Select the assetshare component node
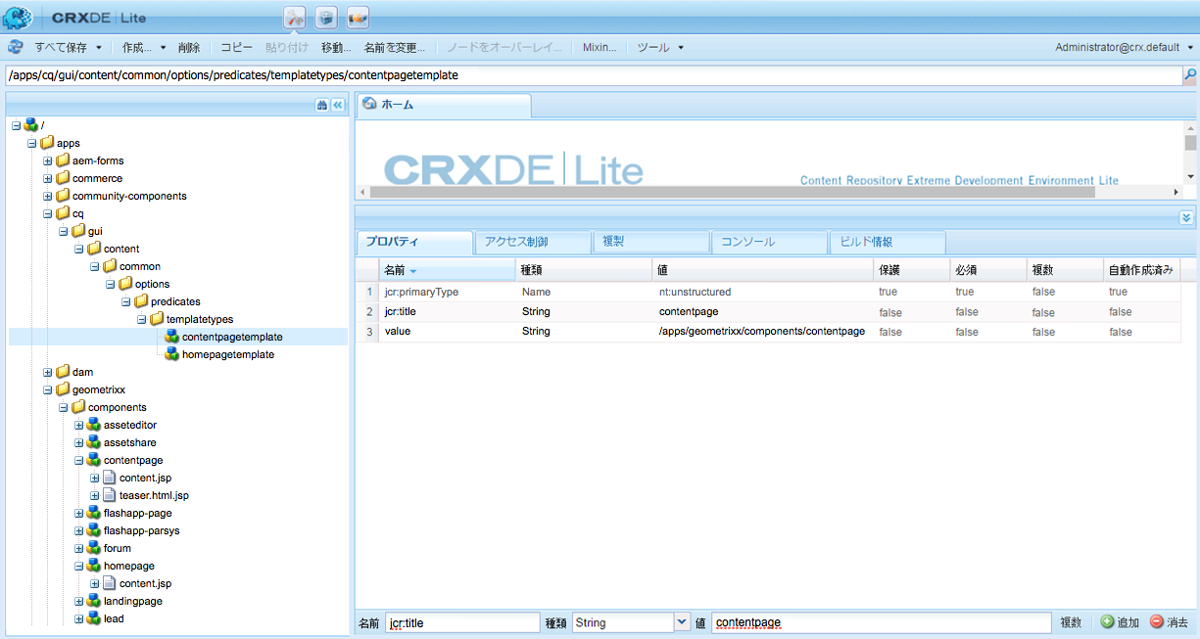This screenshot has height=639, width=1200. [130, 442]
